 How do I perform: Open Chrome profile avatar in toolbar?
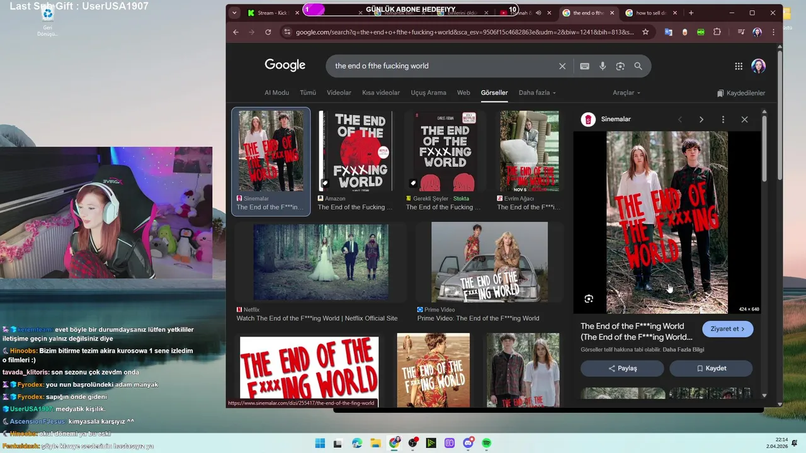point(757,32)
